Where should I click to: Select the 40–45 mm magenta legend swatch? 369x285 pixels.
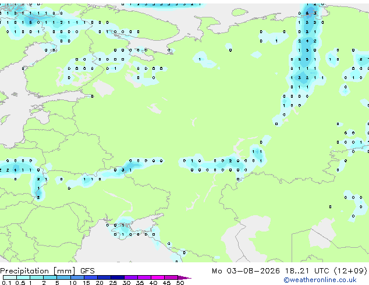coord(158,277)
